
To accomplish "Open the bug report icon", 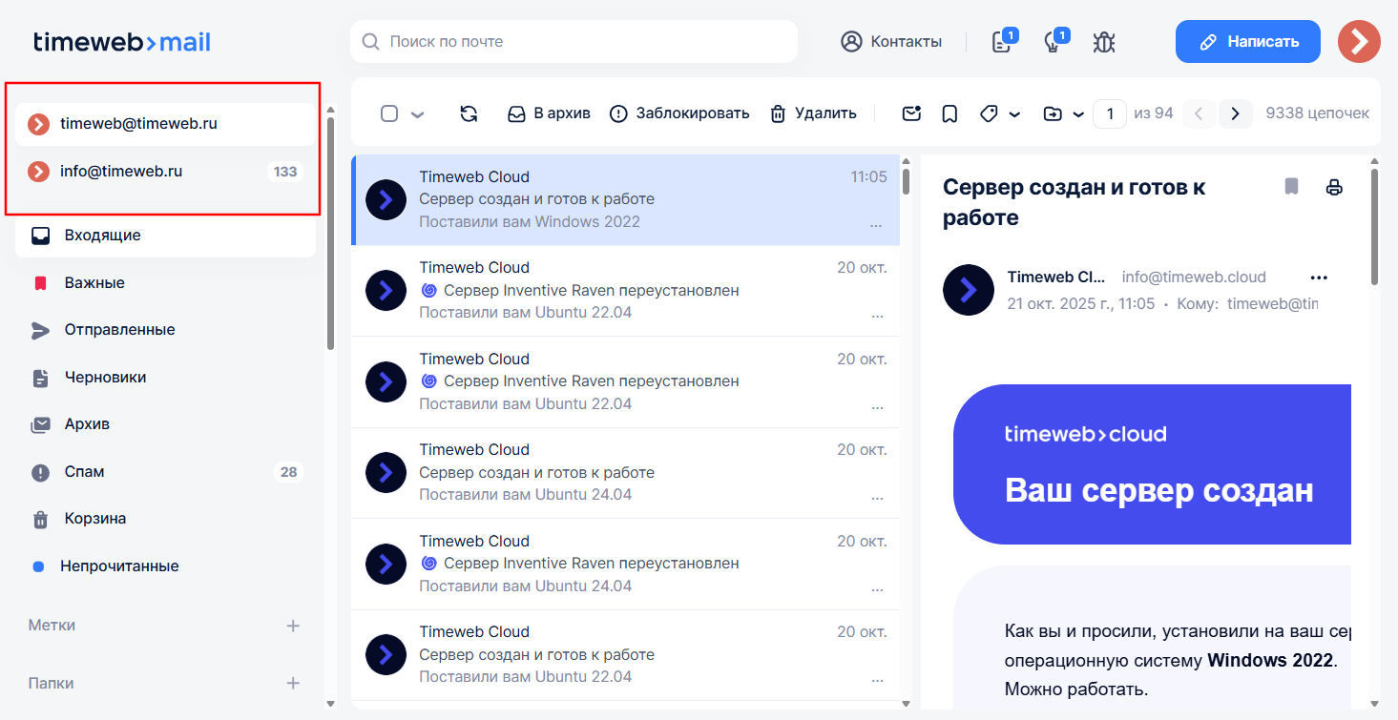I will coord(1104,41).
